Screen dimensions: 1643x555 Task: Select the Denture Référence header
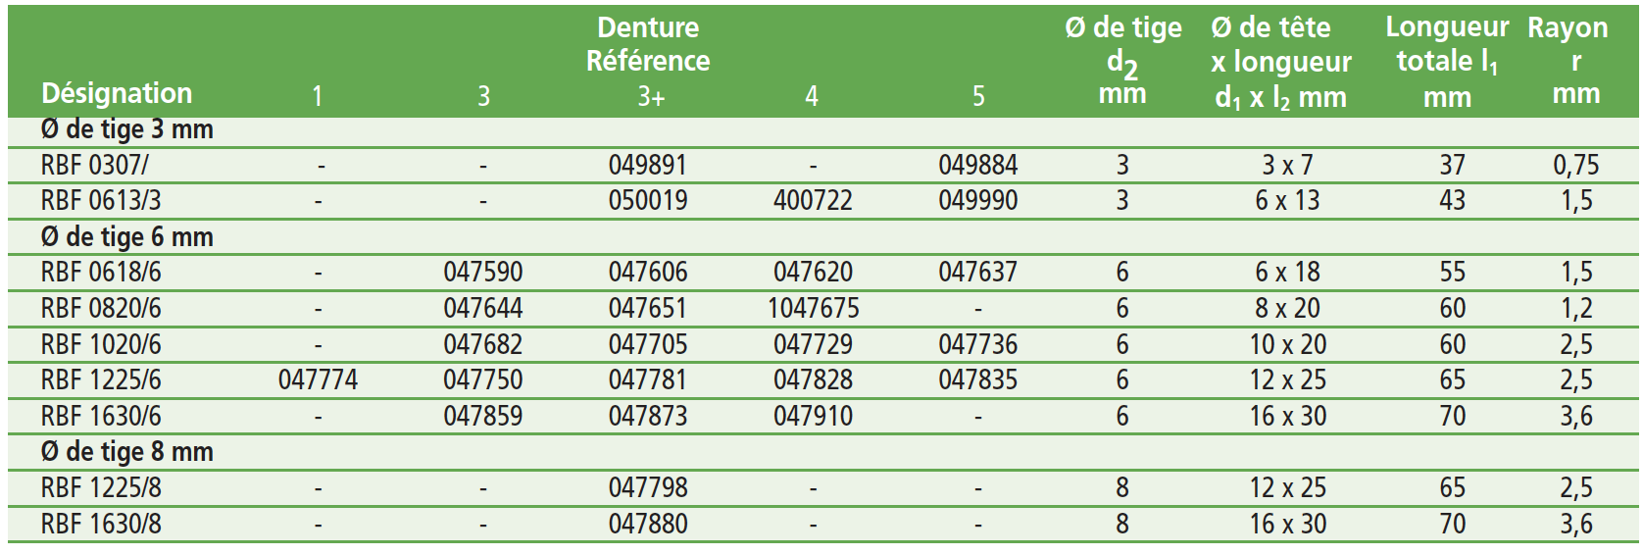point(648,44)
